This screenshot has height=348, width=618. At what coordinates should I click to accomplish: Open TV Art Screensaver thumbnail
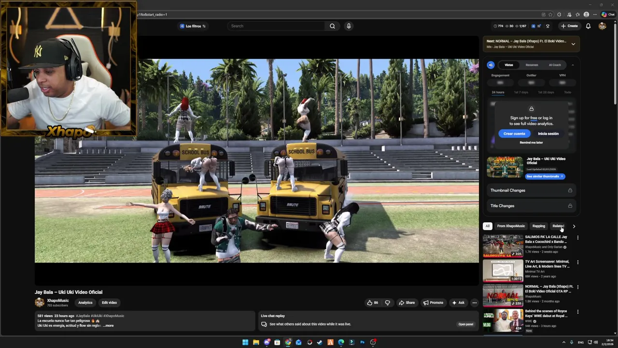pyautogui.click(x=503, y=270)
